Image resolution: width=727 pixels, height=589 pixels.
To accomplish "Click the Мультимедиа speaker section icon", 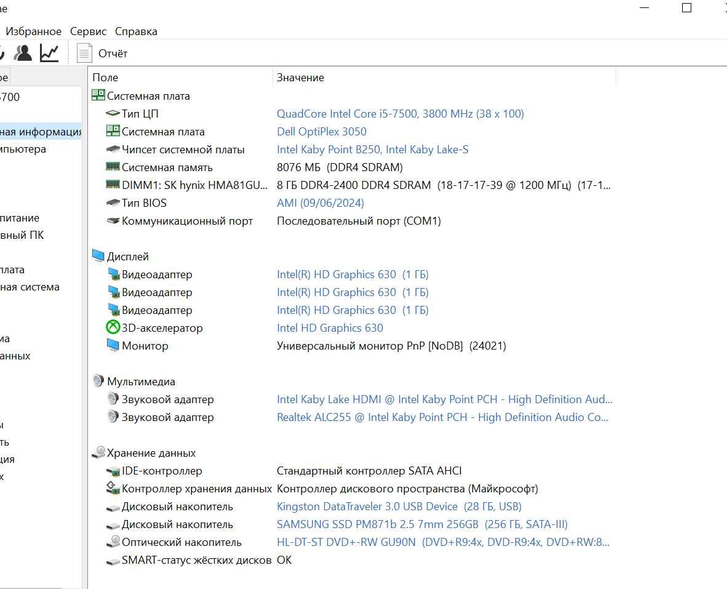I will (x=98, y=381).
